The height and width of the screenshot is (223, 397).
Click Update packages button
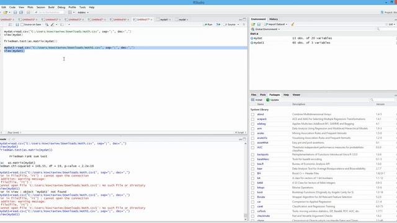(272, 100)
